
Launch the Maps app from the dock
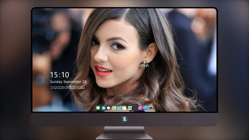click(114, 108)
